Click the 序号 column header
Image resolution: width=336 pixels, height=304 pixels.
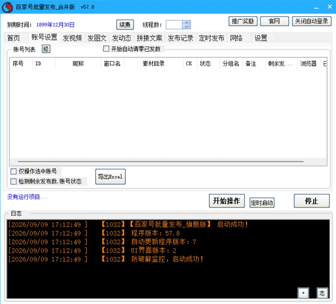21,64
